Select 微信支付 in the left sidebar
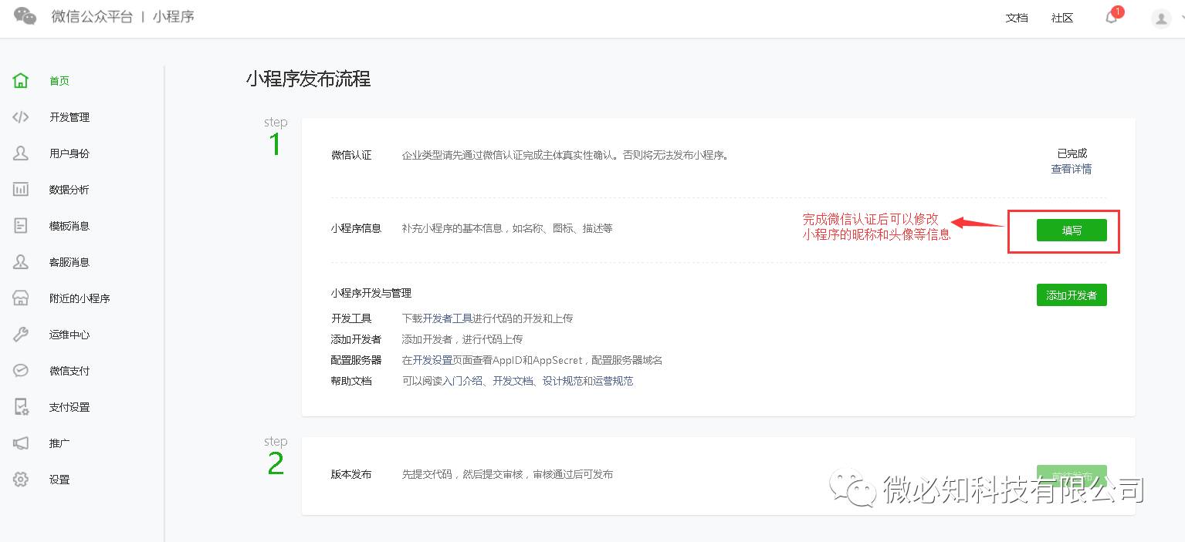This screenshot has height=542, width=1185. [69, 371]
